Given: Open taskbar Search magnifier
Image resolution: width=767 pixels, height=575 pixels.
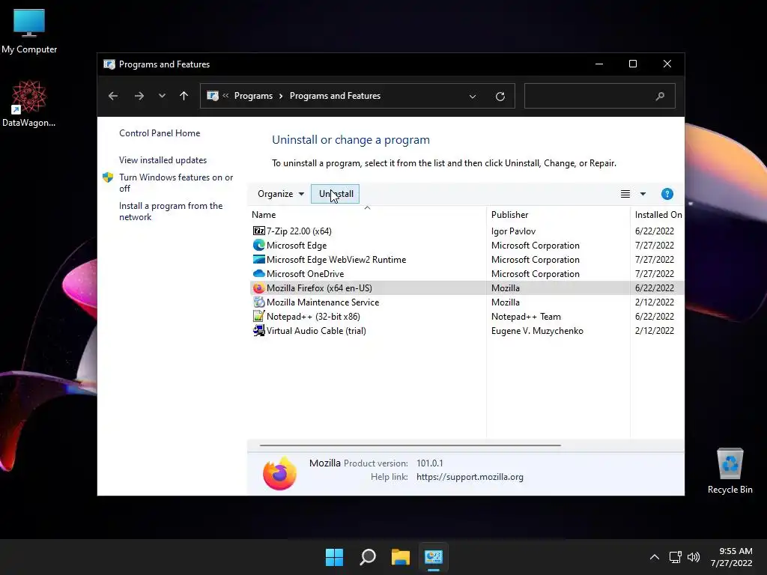Looking at the screenshot, I should tap(367, 557).
